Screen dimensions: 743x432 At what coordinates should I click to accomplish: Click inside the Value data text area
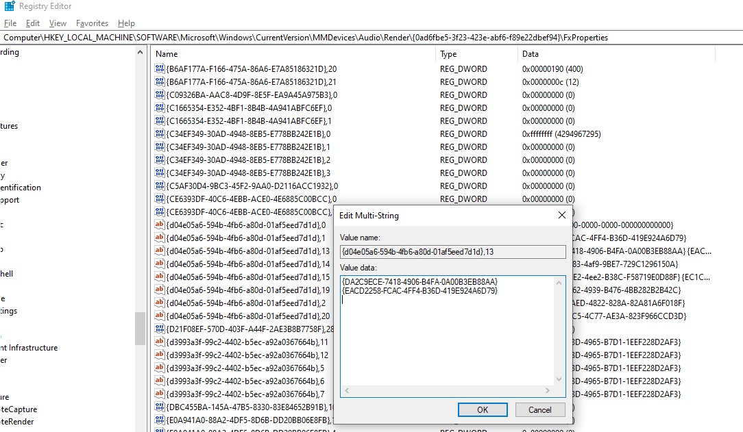[447, 331]
